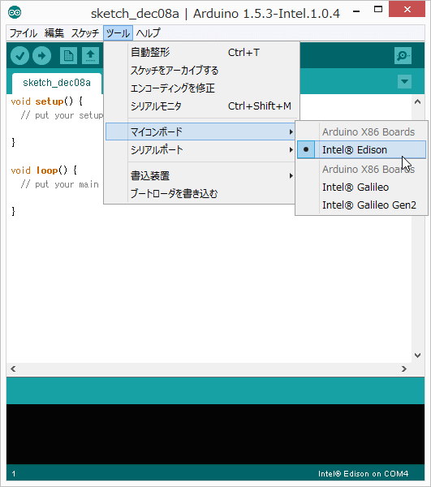Click the horizontal scroll right arrow

click(x=403, y=369)
